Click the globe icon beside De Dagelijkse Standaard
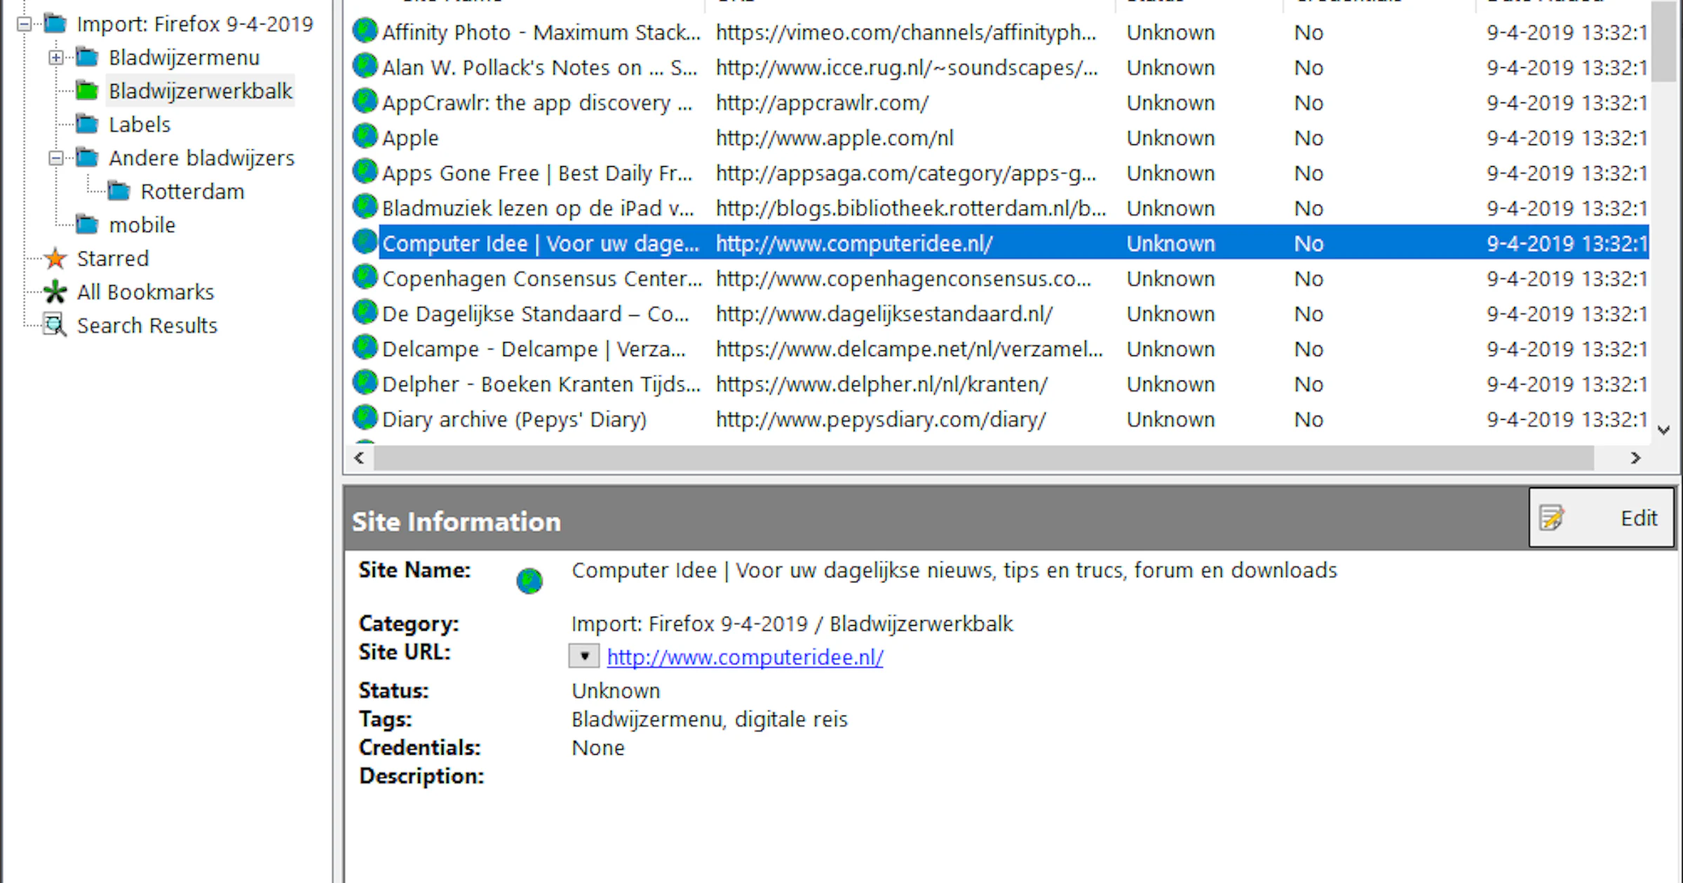 365,312
